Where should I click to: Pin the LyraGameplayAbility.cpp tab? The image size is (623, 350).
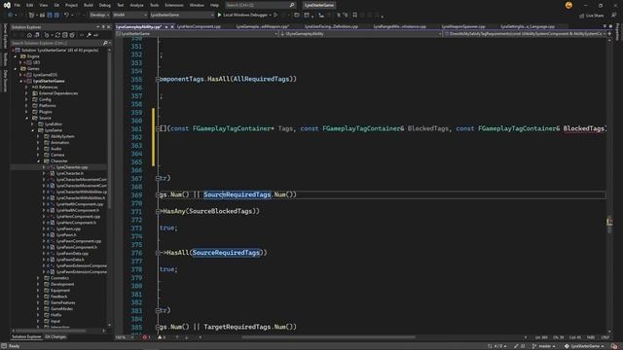(x=166, y=26)
